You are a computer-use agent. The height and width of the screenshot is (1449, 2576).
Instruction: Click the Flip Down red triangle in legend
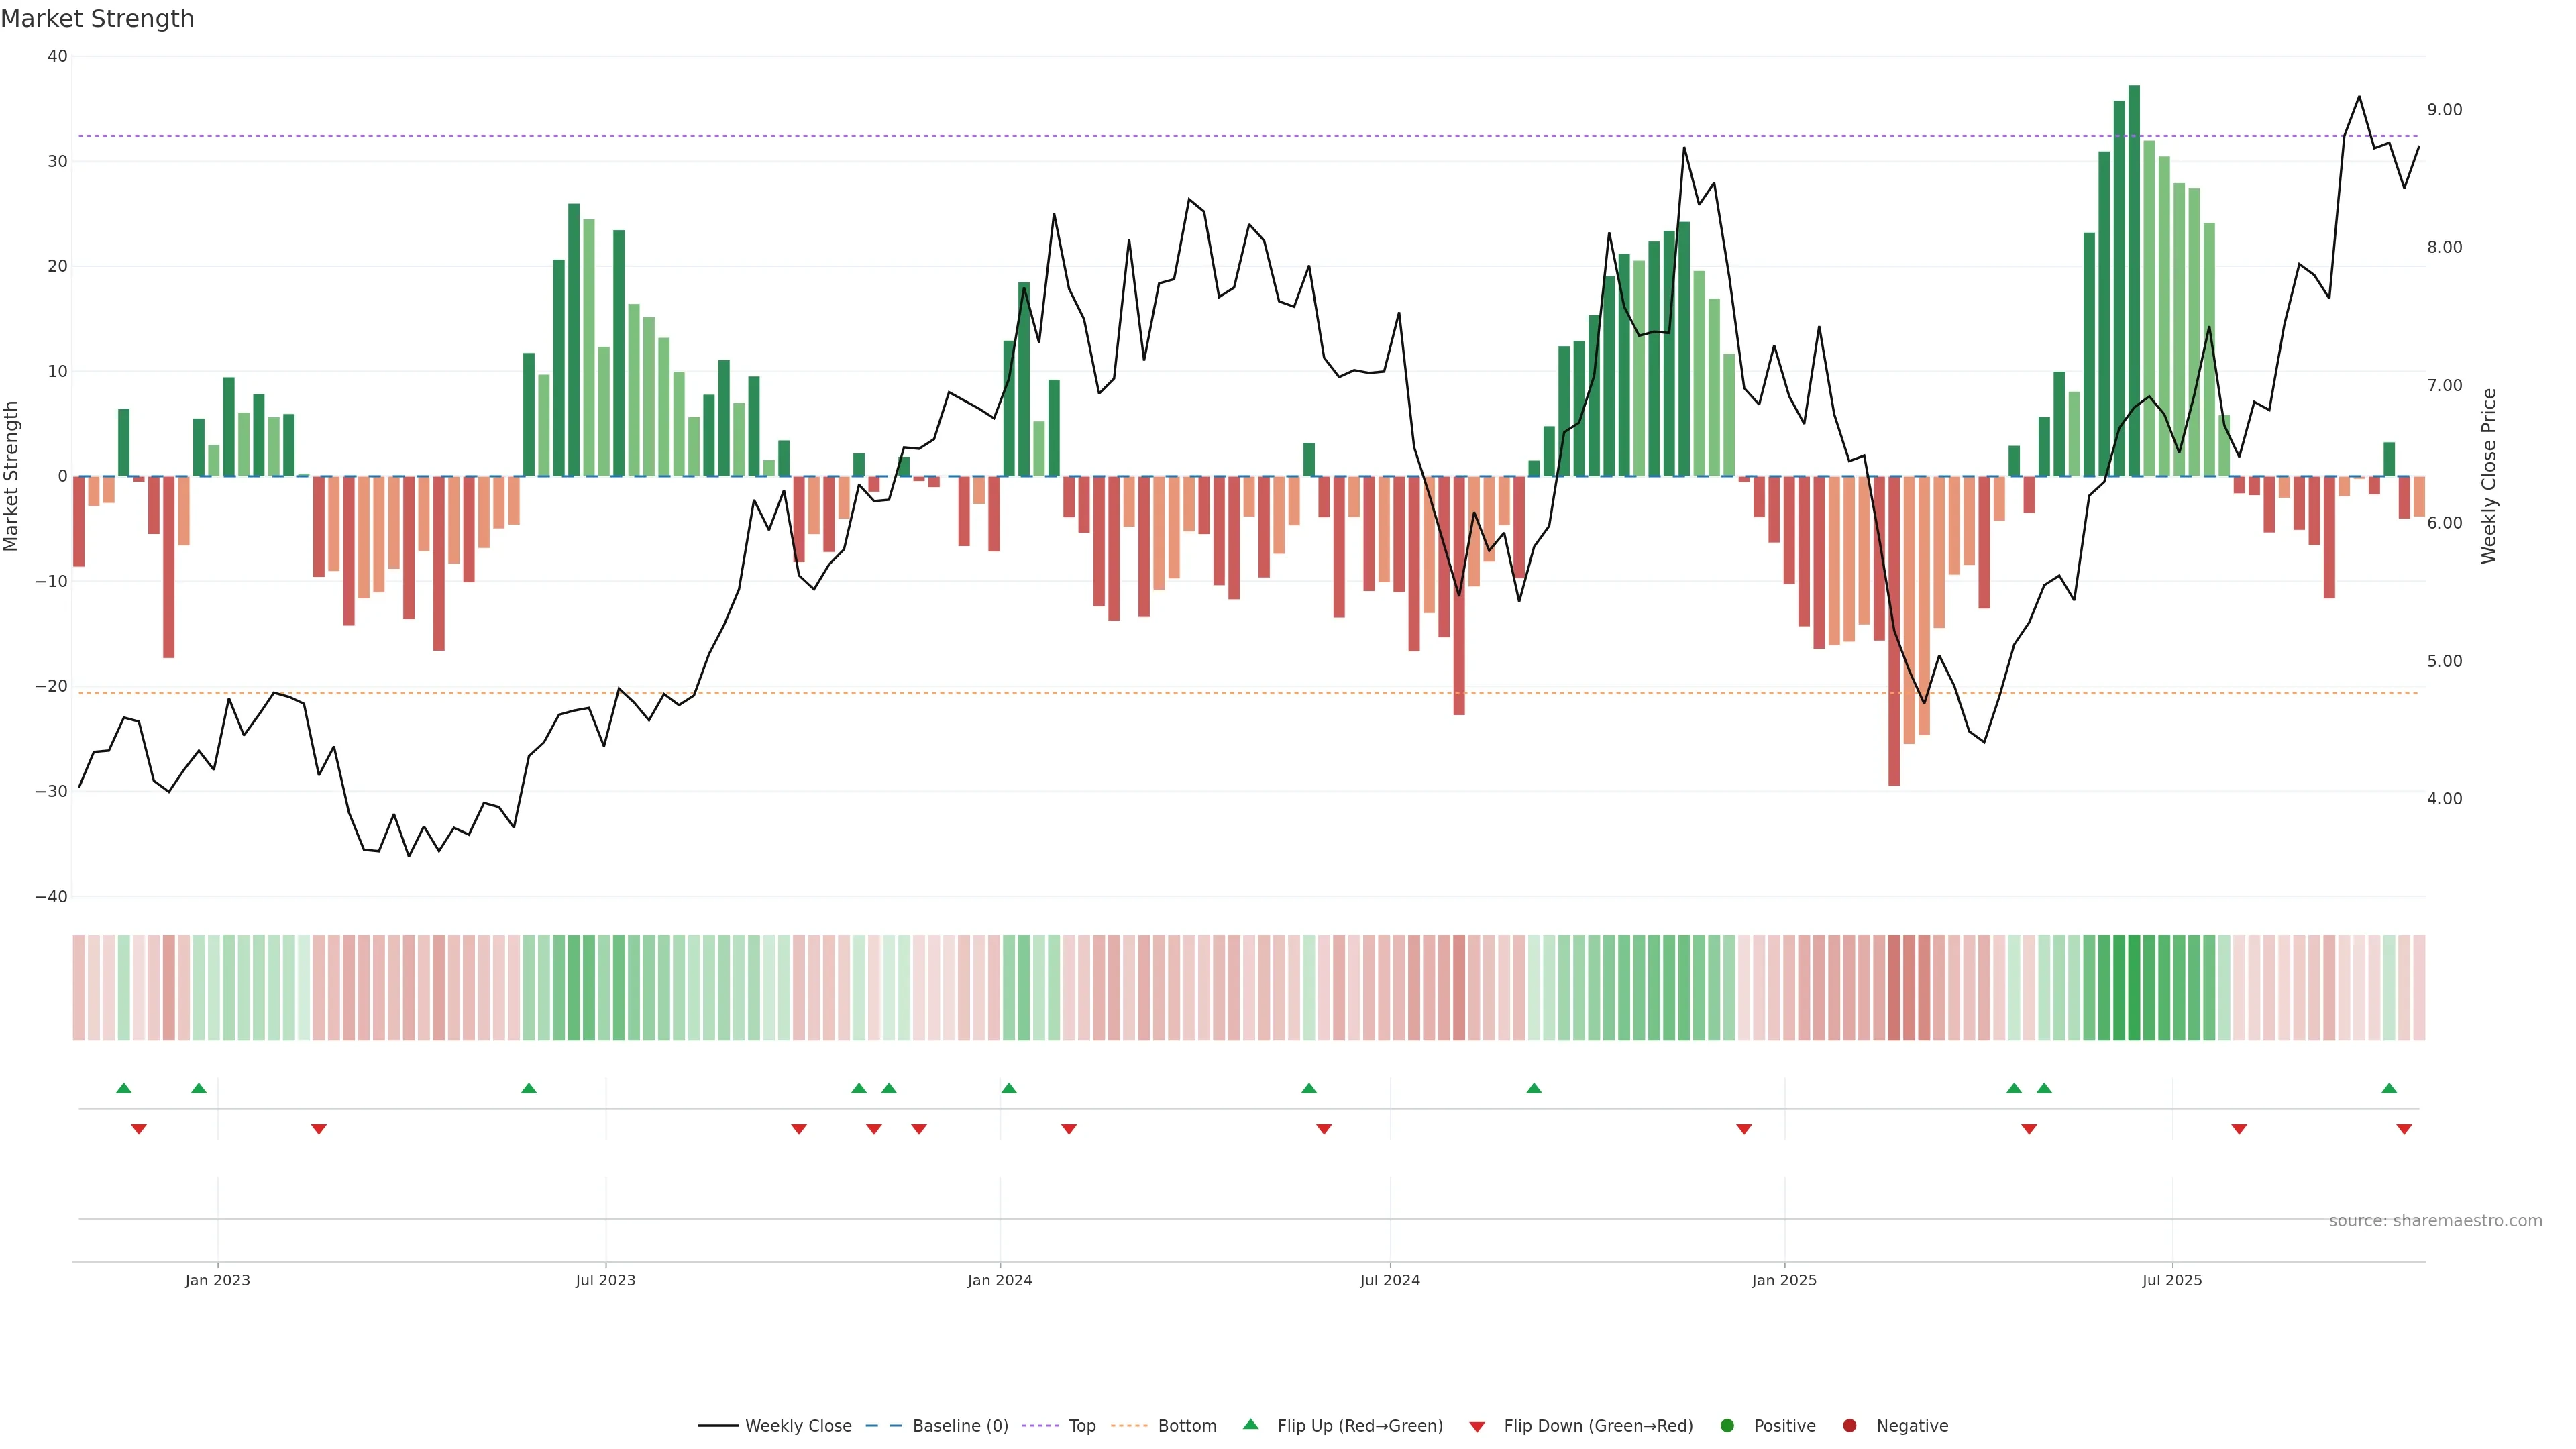pyautogui.click(x=1477, y=1427)
